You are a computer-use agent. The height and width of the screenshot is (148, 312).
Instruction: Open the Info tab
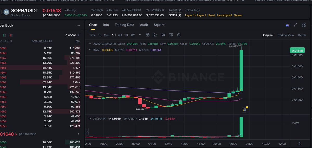pos(106,25)
